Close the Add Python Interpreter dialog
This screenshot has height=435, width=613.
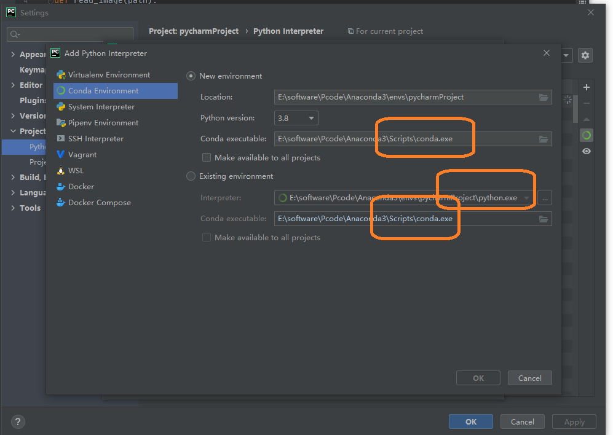(x=547, y=53)
